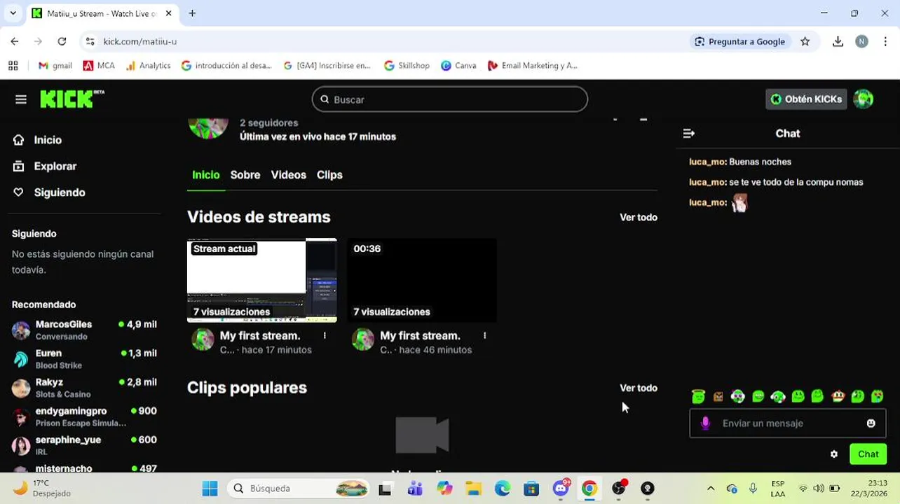Click Preguntar a Google button

coord(739,41)
